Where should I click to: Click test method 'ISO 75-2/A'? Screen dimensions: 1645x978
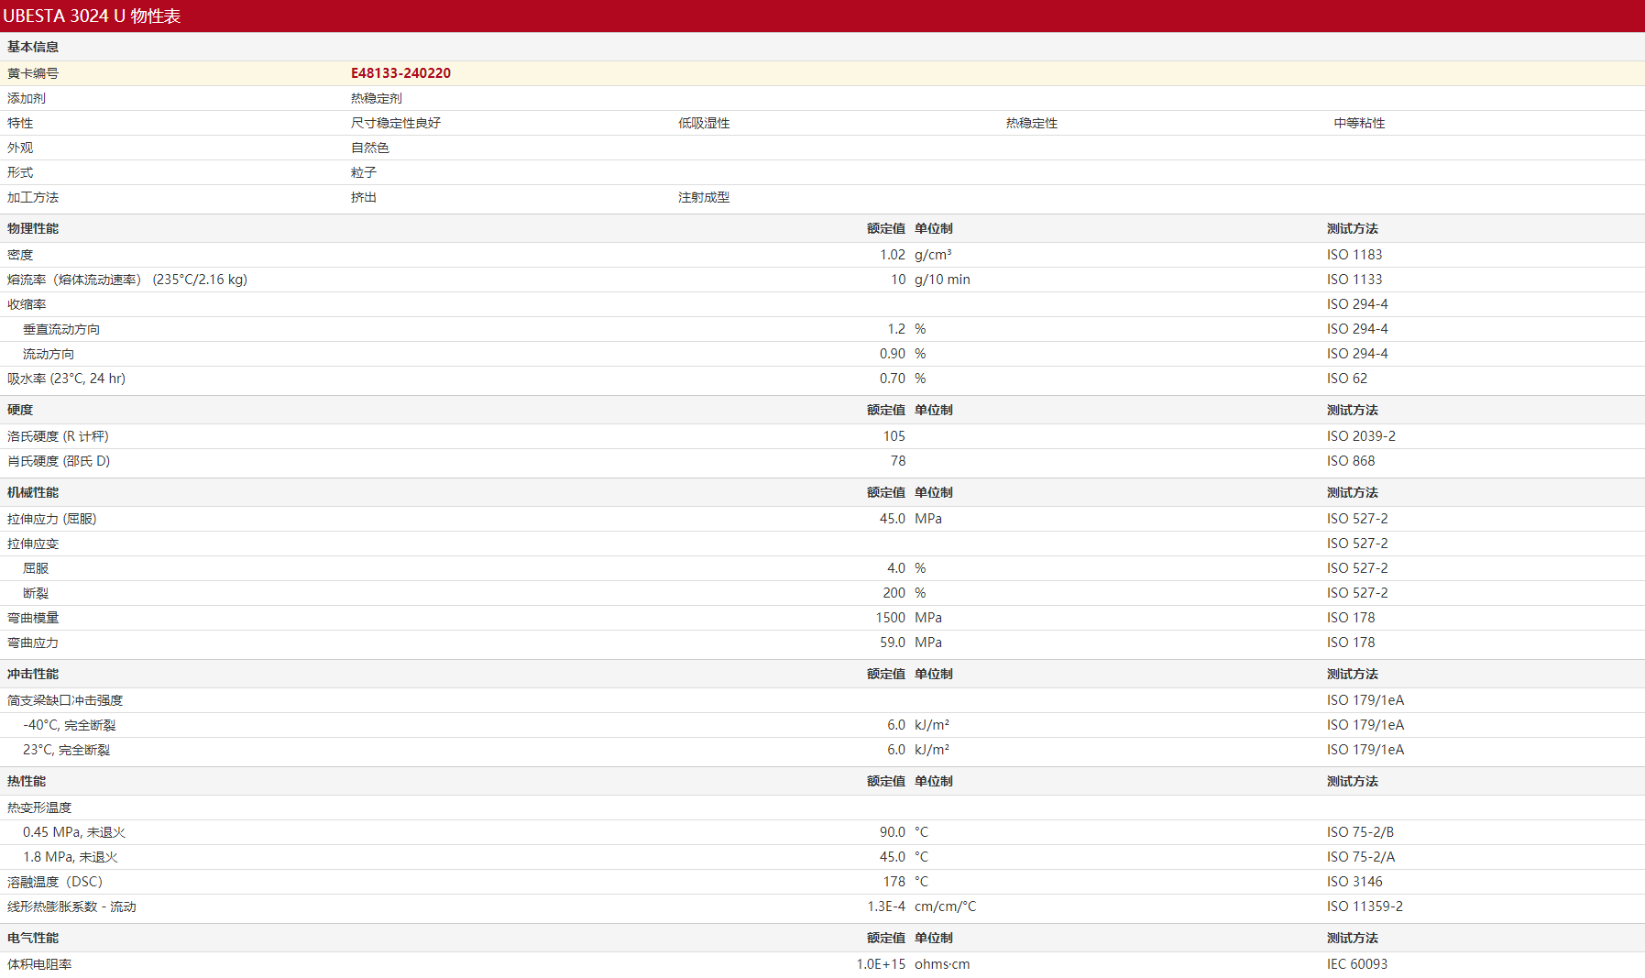click(1361, 857)
